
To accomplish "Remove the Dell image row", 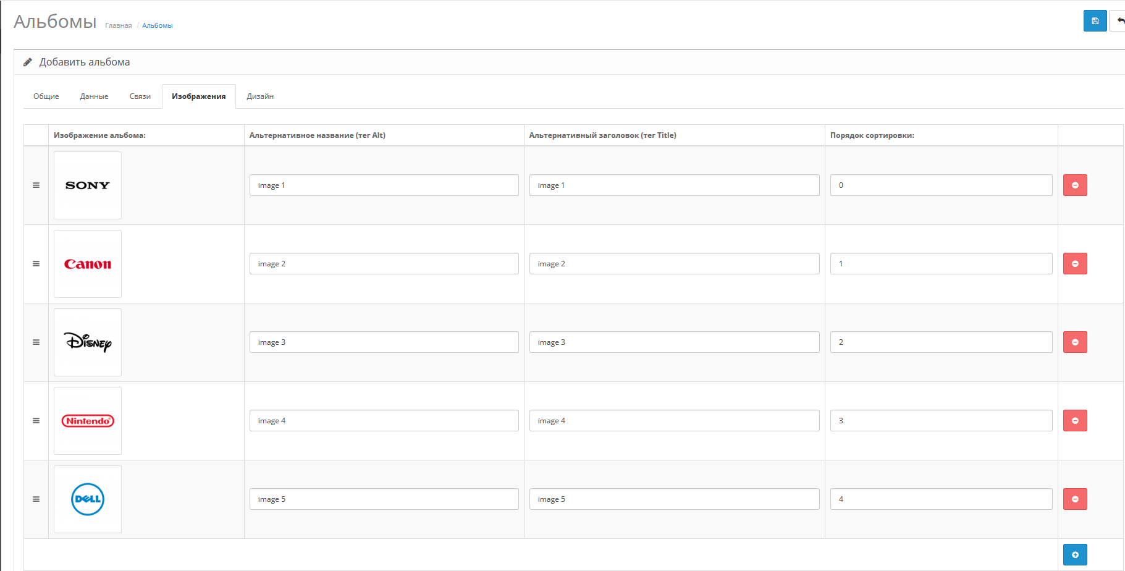I will coord(1074,499).
